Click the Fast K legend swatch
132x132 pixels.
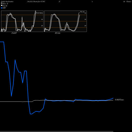pyautogui.click(x=2, y=5)
